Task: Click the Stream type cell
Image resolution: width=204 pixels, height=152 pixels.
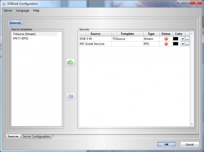Action: (151, 39)
